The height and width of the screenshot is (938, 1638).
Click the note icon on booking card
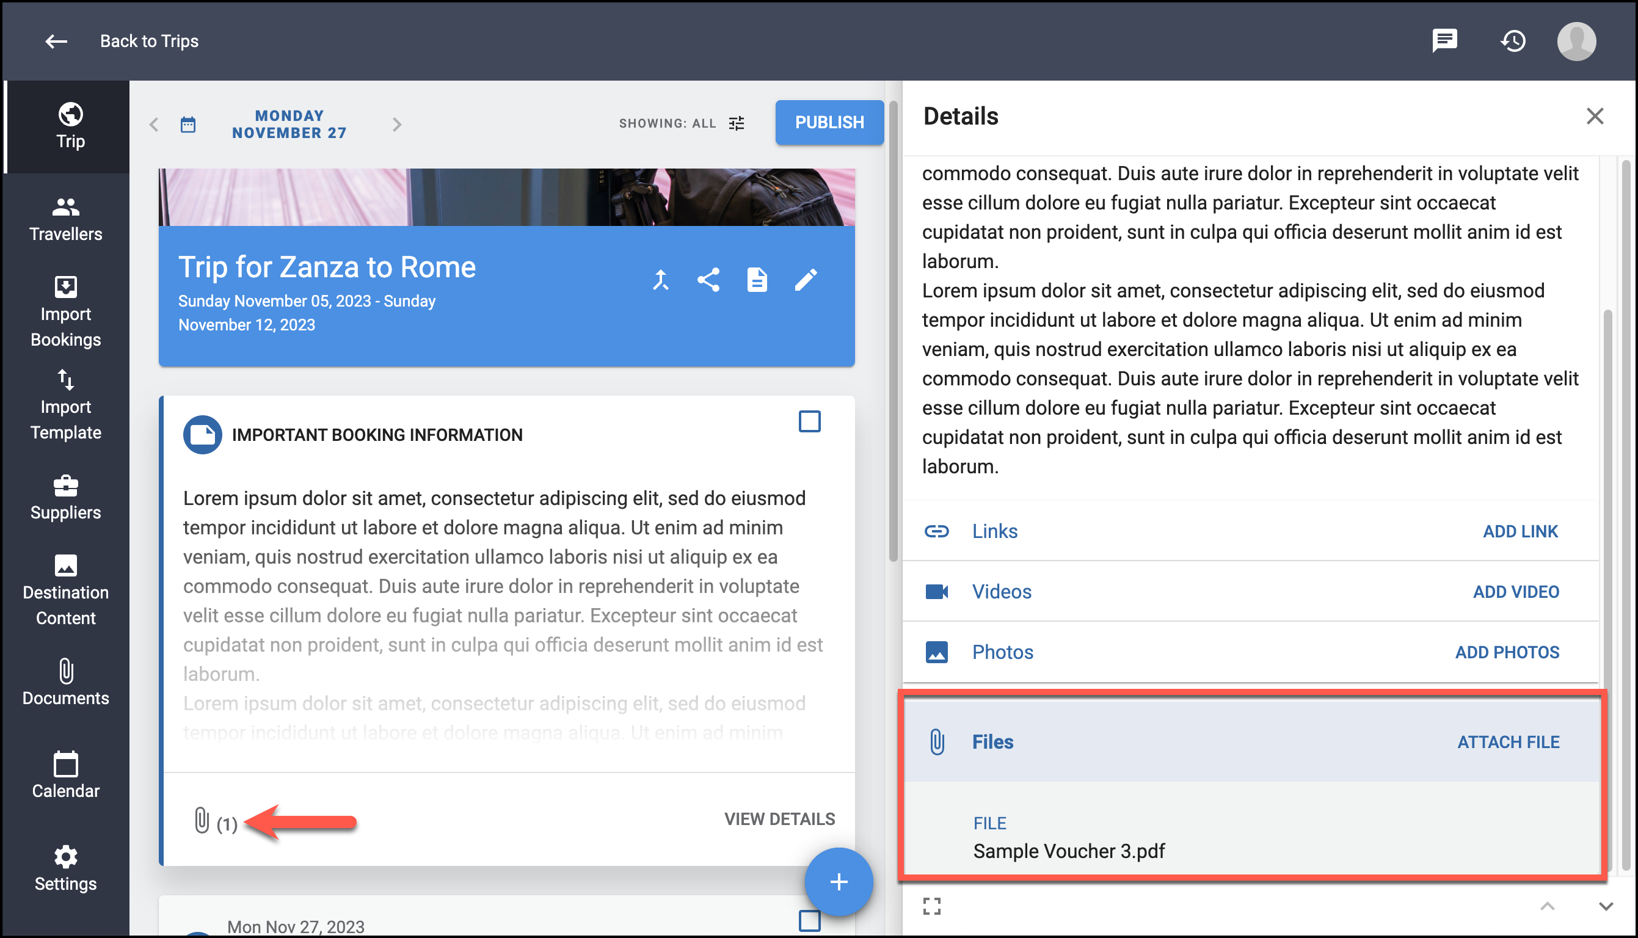(x=202, y=435)
